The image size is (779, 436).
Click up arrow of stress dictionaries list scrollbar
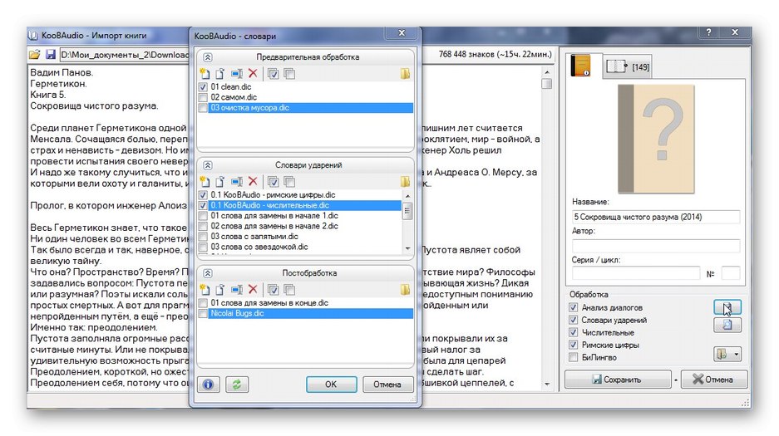[408, 196]
